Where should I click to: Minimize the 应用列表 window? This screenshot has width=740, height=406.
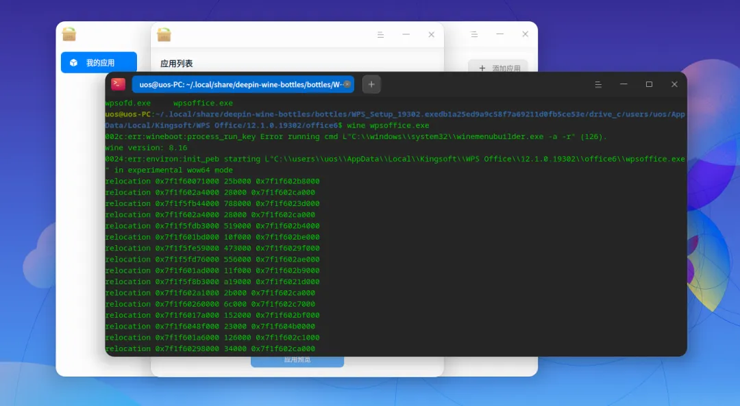(406, 34)
